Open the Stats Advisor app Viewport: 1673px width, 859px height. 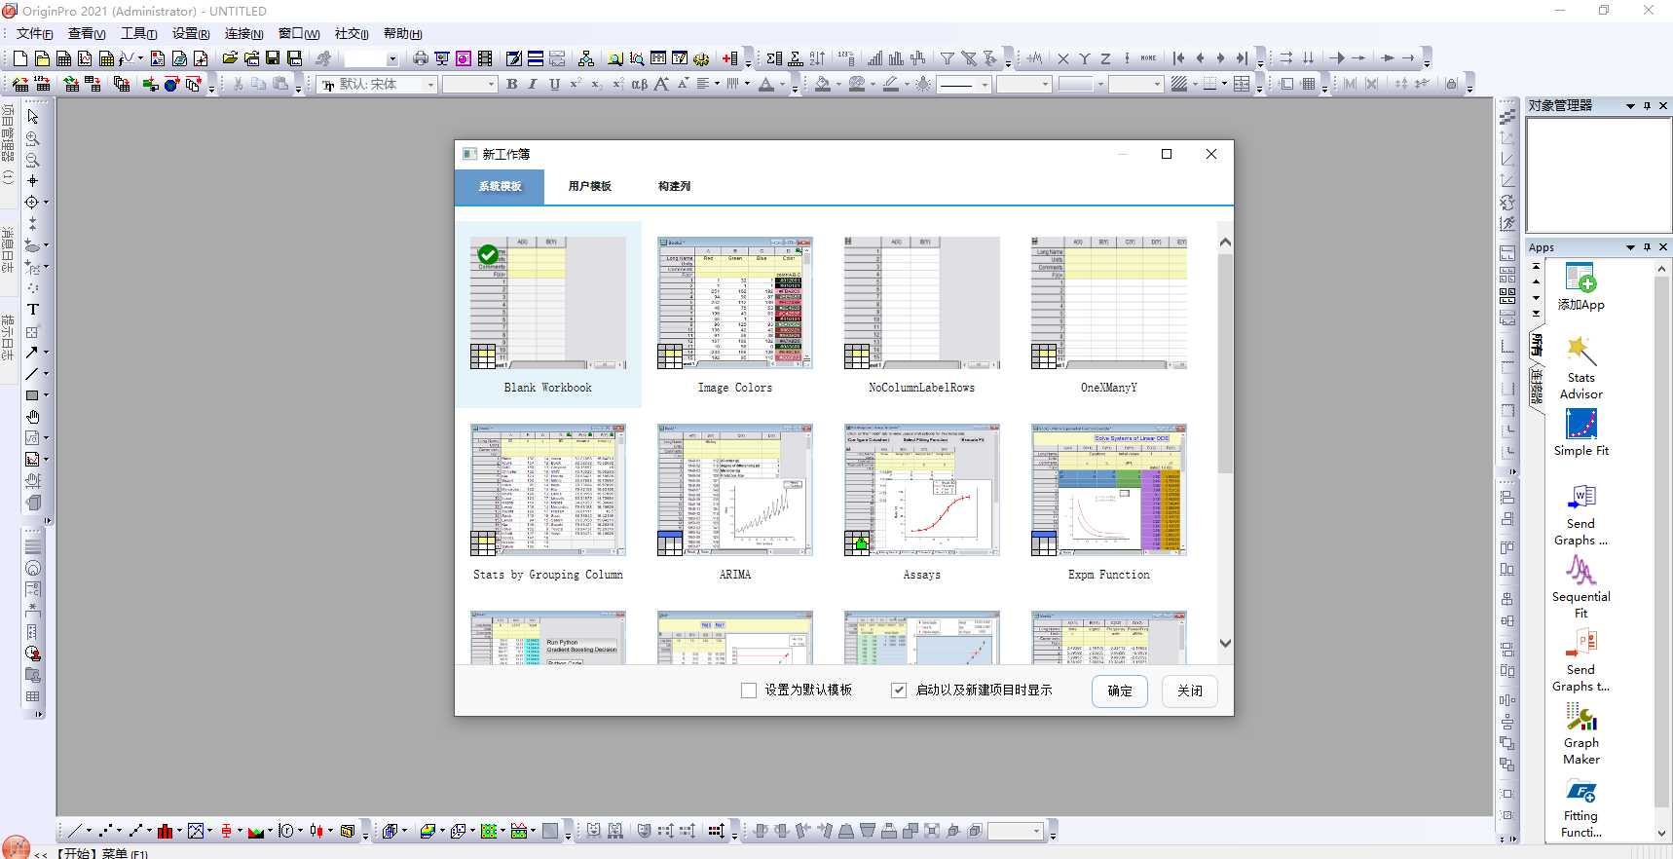[x=1580, y=367]
